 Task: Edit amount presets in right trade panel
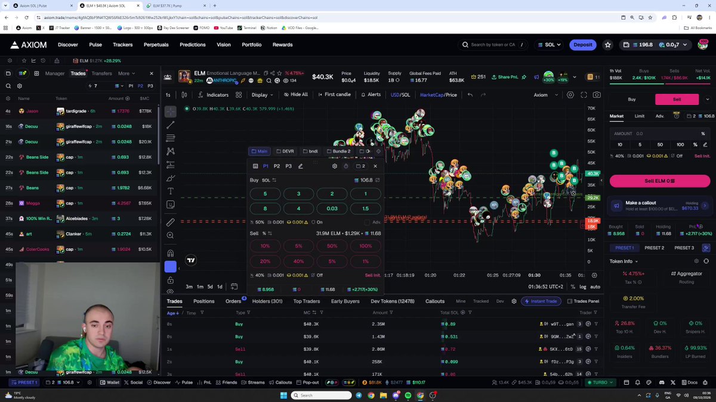(705, 145)
